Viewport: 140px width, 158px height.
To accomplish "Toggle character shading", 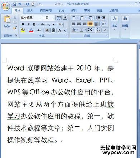I will (x=47, y=30).
